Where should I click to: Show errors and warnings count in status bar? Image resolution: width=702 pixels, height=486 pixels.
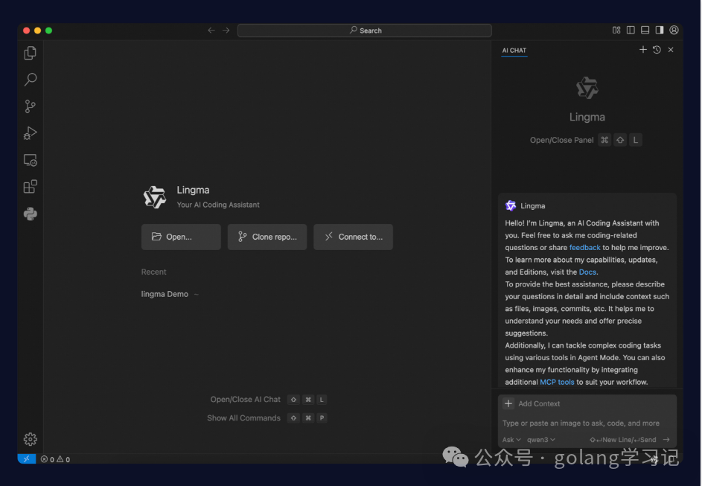pyautogui.click(x=55, y=459)
